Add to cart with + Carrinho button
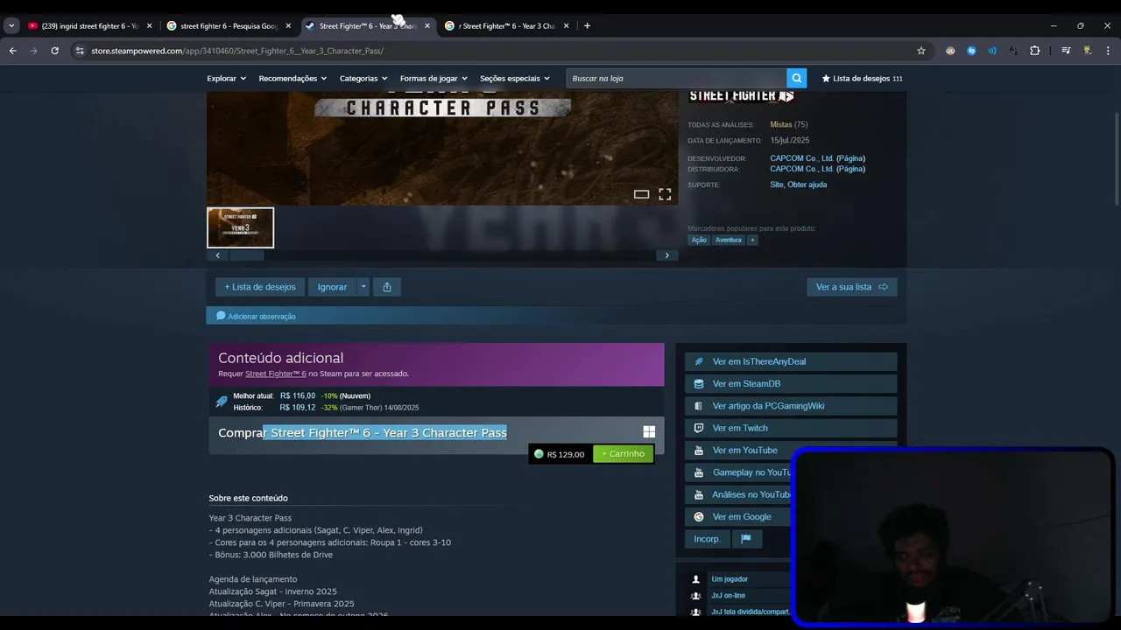The image size is (1121, 630). (623, 454)
